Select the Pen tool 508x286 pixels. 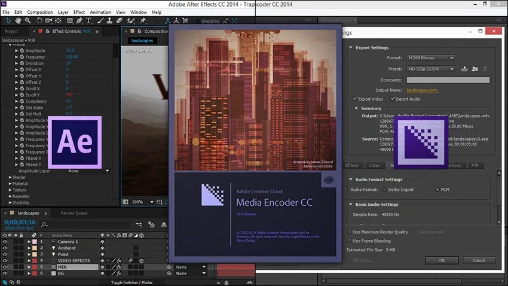pyautogui.click(x=79, y=21)
